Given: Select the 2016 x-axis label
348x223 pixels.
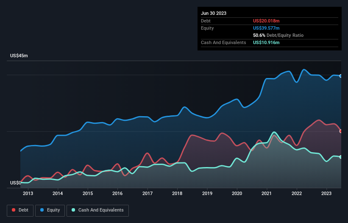Looking at the screenshot, I should (117, 193).
